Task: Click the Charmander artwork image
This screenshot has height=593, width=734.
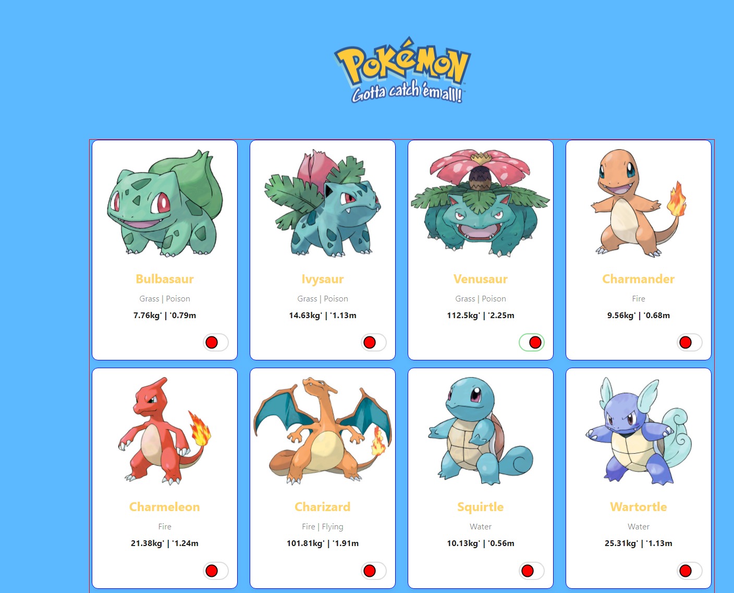Action: [639, 203]
